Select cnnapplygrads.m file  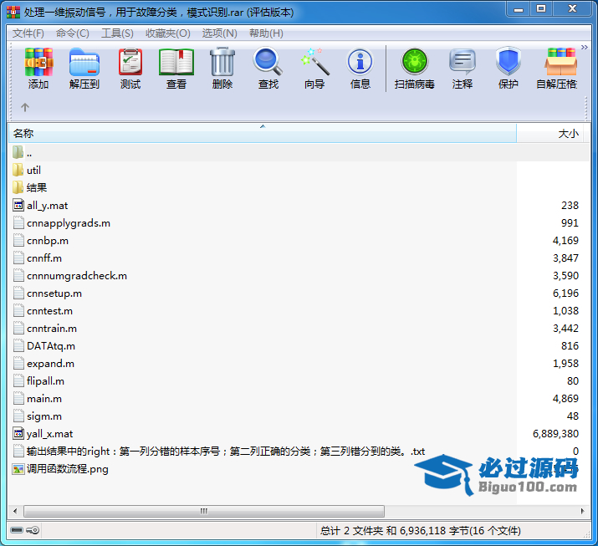69,223
